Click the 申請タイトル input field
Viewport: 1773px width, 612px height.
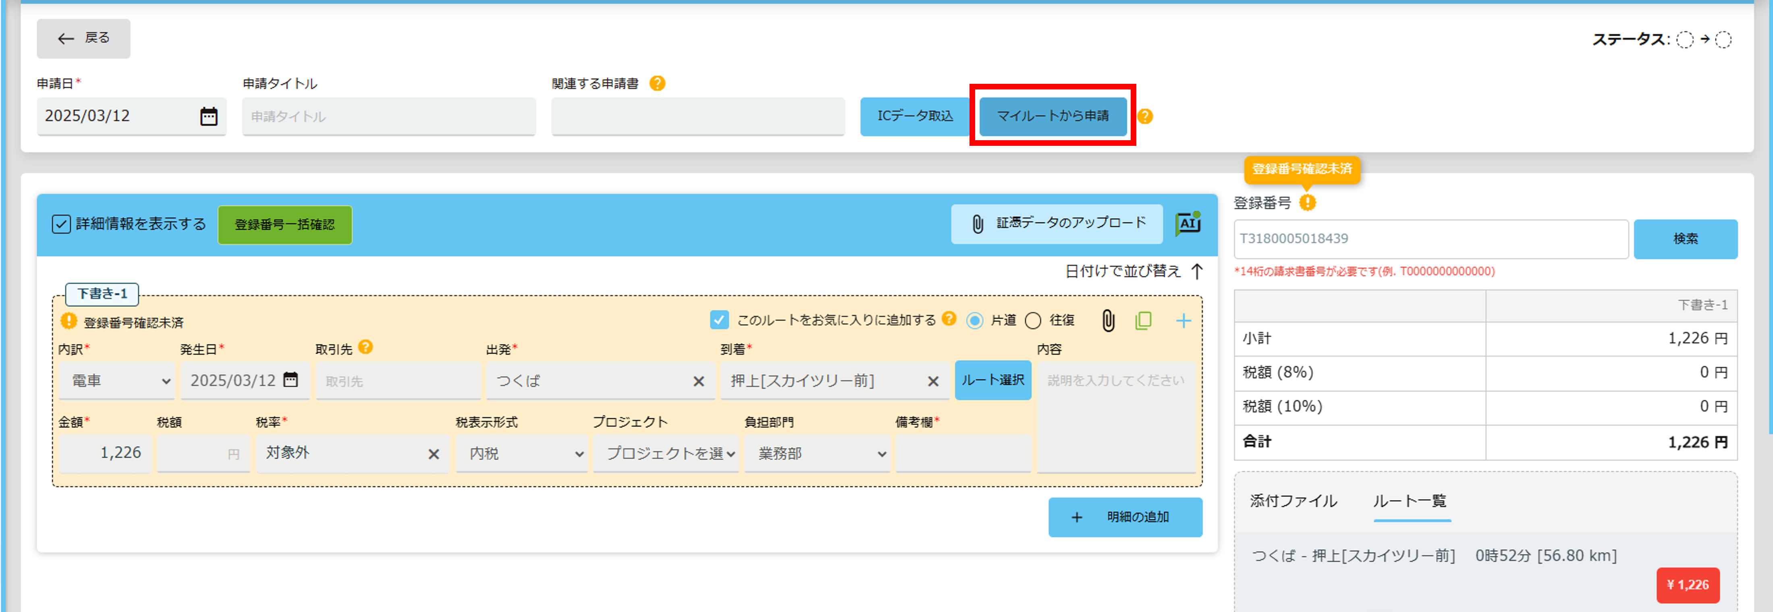tap(388, 116)
